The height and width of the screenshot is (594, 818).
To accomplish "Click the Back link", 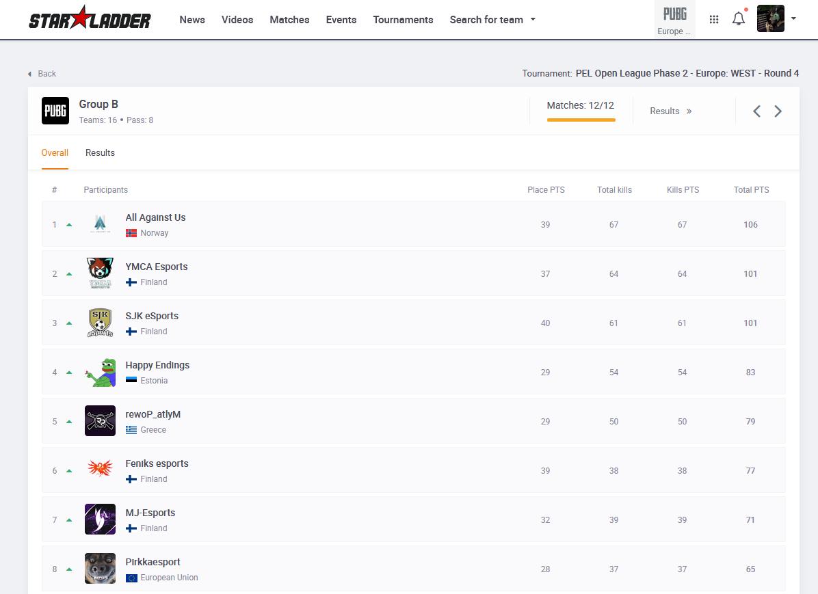I will coord(42,74).
